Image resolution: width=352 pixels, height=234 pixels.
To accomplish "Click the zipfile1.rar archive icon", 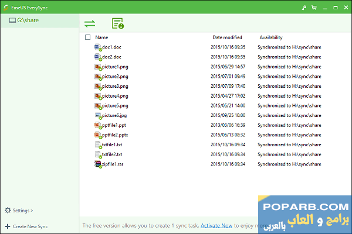I will click(97, 164).
